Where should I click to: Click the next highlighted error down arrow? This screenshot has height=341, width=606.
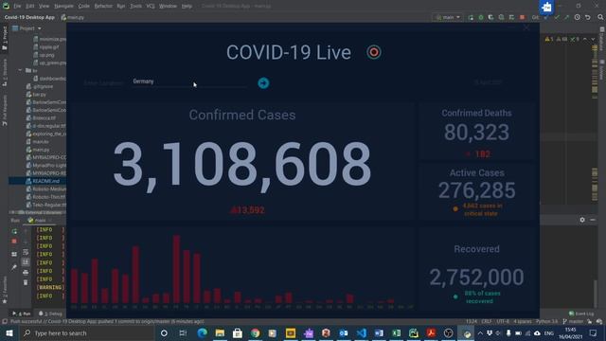click(593, 39)
